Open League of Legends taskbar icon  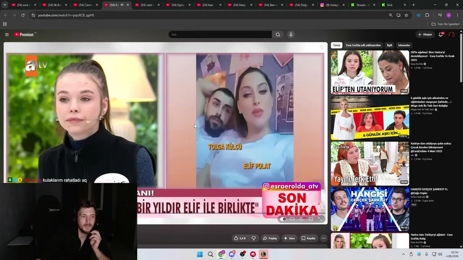(x=263, y=254)
